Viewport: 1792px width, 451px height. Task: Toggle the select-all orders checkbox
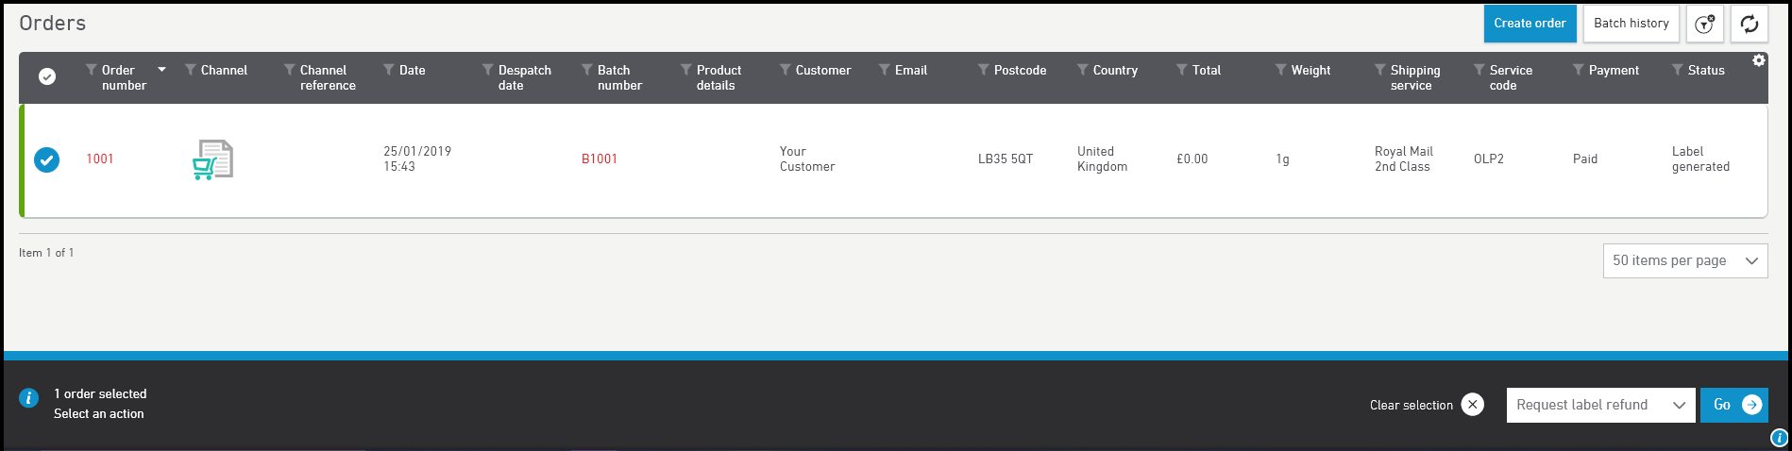(47, 76)
